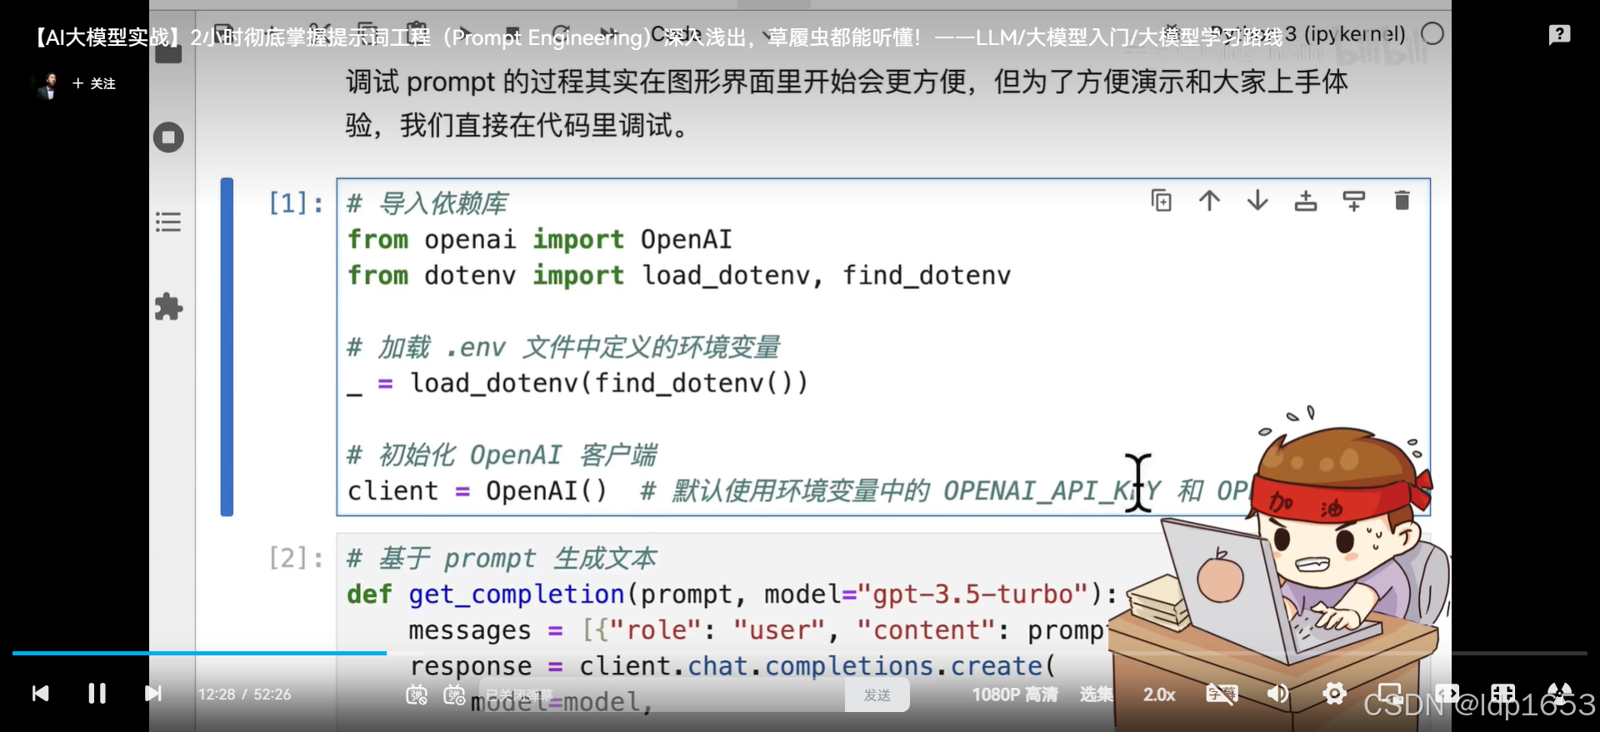Insert a cell above cell [1]
The height and width of the screenshot is (732, 1600).
coord(1306,201)
